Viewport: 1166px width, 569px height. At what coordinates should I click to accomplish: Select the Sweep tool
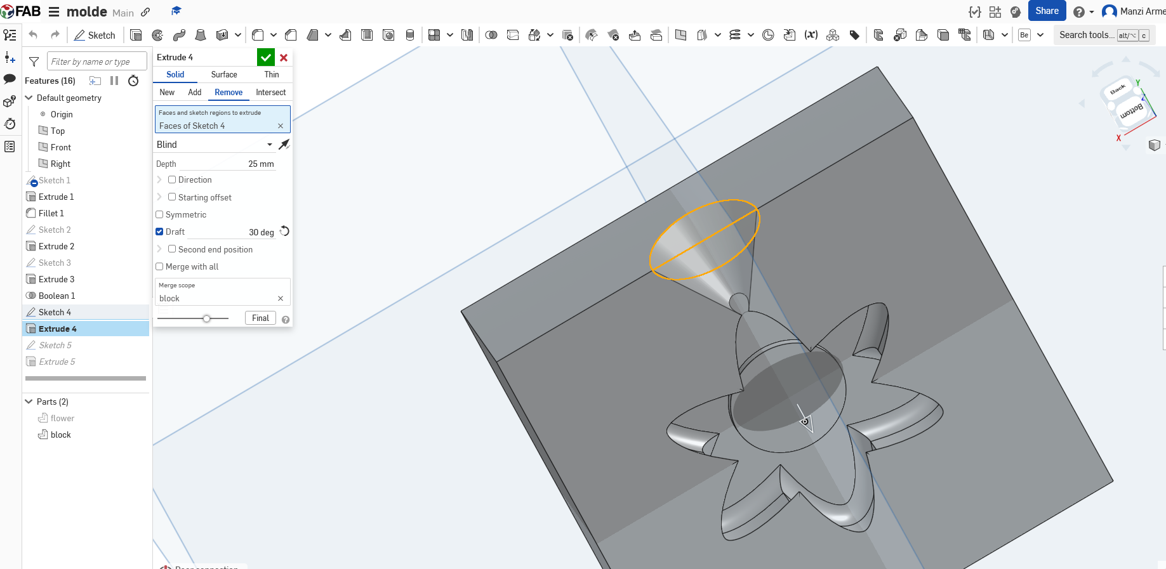pos(179,35)
